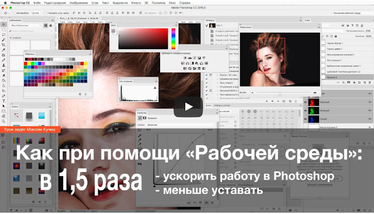
Task: Click the fx layer style icon
Action: pyautogui.click(x=344, y=82)
